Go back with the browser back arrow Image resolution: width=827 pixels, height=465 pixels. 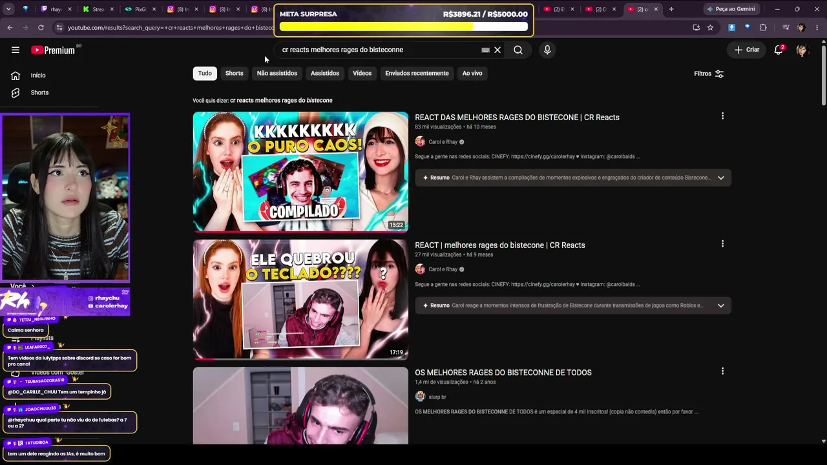tap(10, 28)
